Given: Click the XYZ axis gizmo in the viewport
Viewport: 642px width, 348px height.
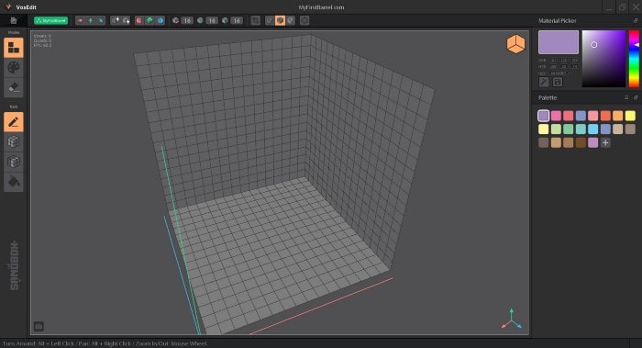Looking at the screenshot, I should 512,320.
